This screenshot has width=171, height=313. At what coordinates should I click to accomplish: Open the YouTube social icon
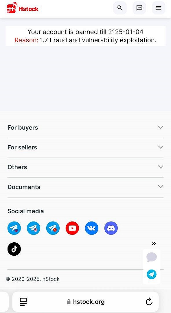point(72,228)
